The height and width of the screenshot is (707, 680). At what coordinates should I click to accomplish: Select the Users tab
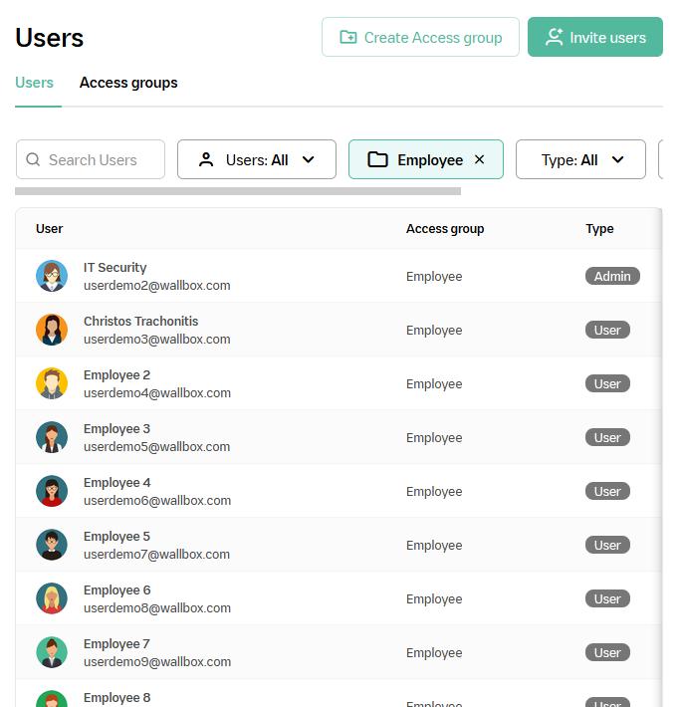[x=35, y=83]
